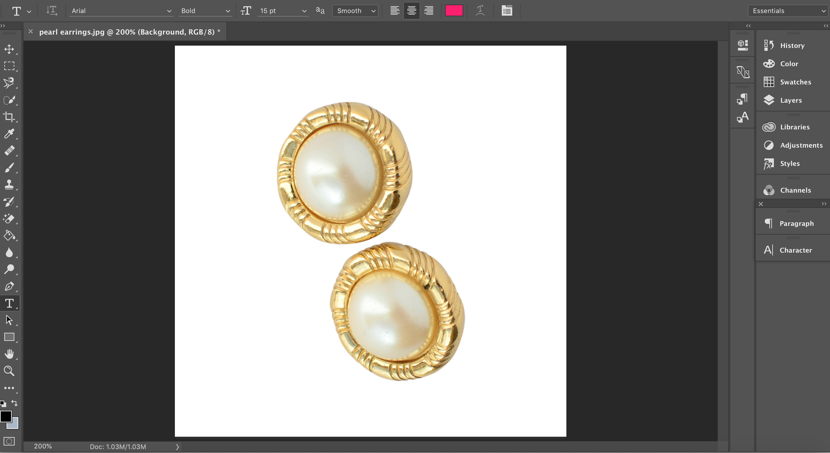Screen dimensions: 830x453
Task: Open the Layers panel
Action: point(791,100)
